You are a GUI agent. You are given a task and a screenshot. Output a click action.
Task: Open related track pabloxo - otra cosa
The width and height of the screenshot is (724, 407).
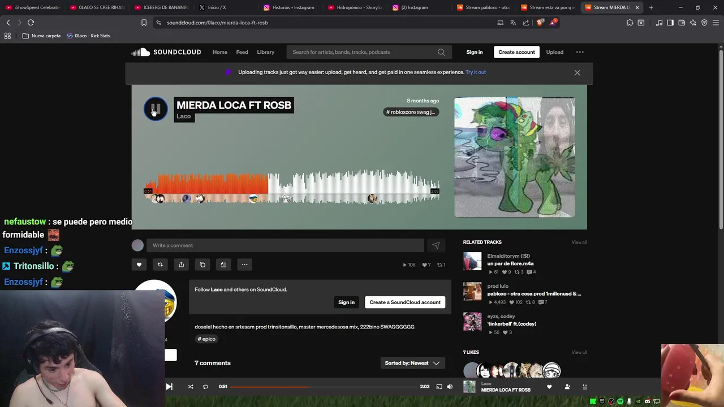(x=534, y=294)
